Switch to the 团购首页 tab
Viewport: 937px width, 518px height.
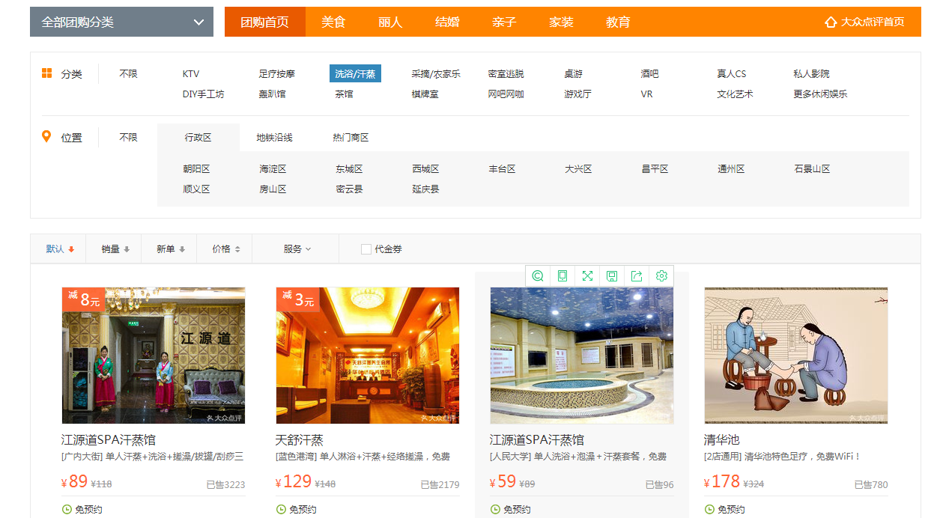coord(264,22)
